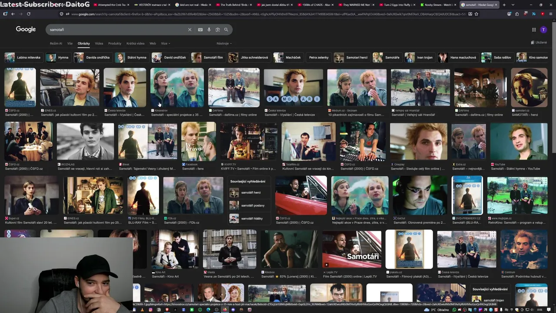
Task: Open the plakatu.cz Filmový plakát result
Action: click(x=409, y=249)
